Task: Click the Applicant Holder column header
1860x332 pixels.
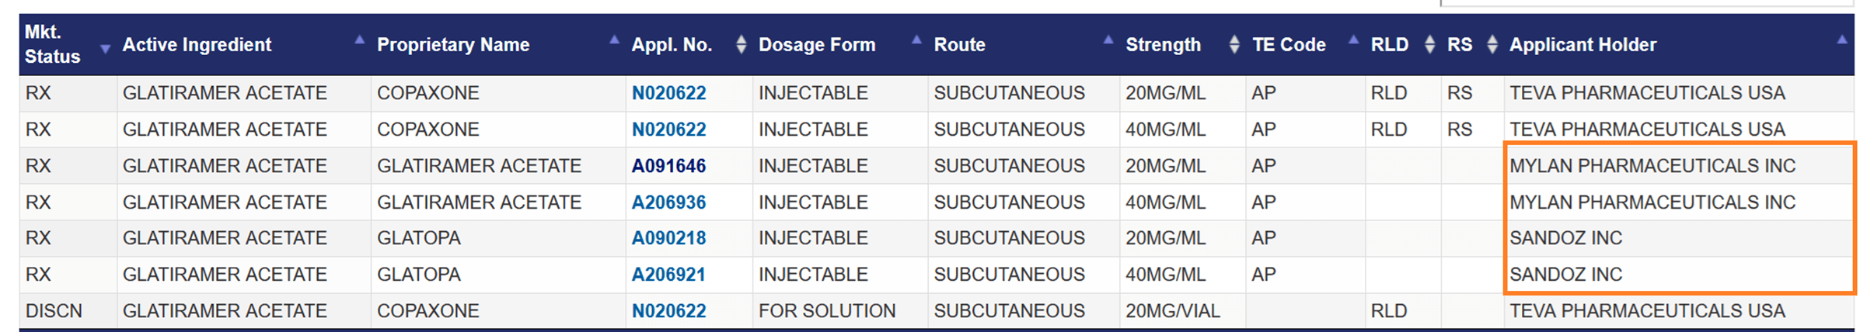Action: tap(1583, 45)
